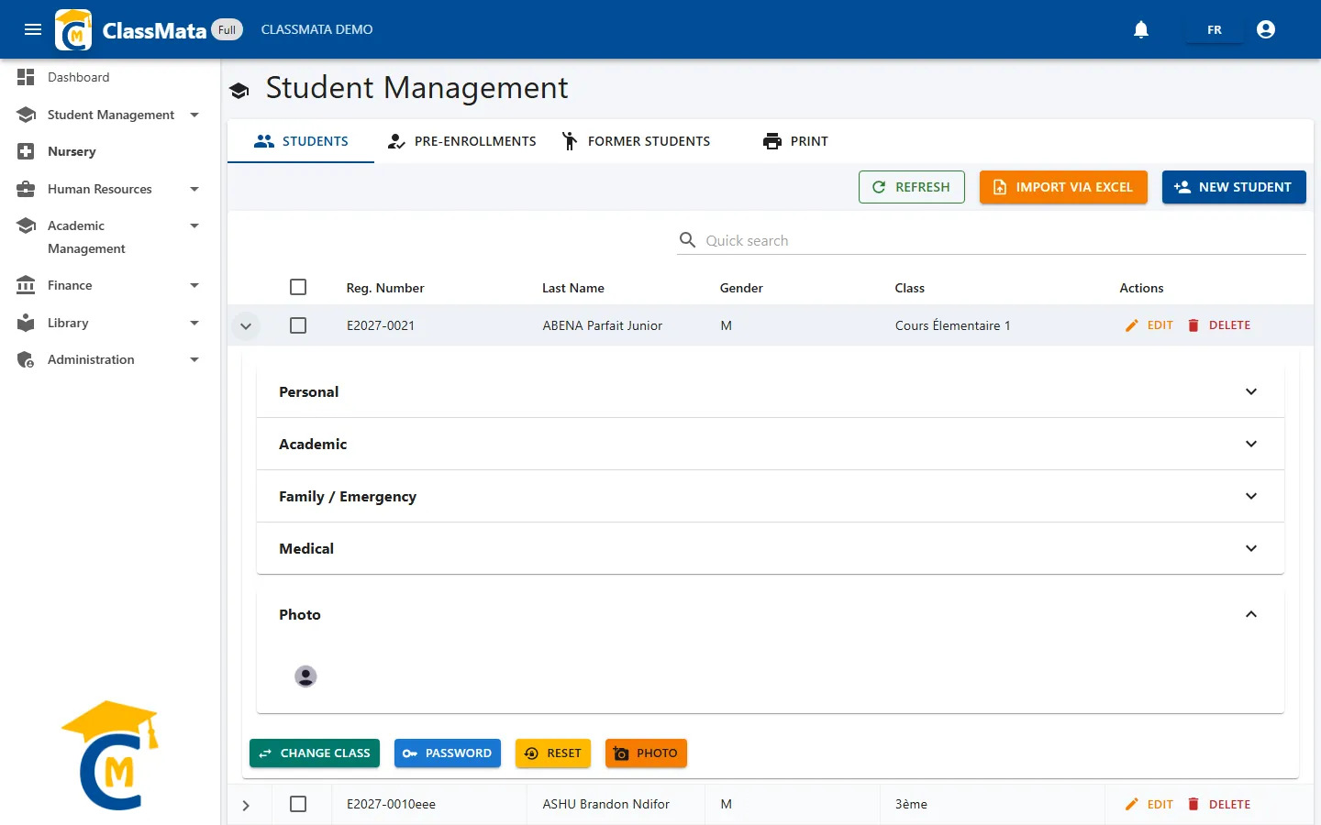Viewport: 1321px width, 825px height.
Task: Click the Student Management graduation cap sidebar icon
Action: 26,115
